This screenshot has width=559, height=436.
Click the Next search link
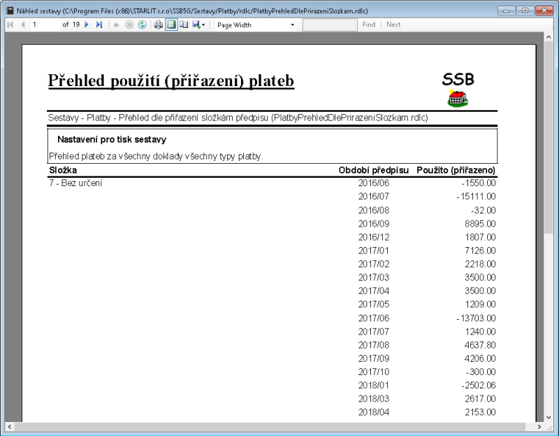(x=393, y=24)
